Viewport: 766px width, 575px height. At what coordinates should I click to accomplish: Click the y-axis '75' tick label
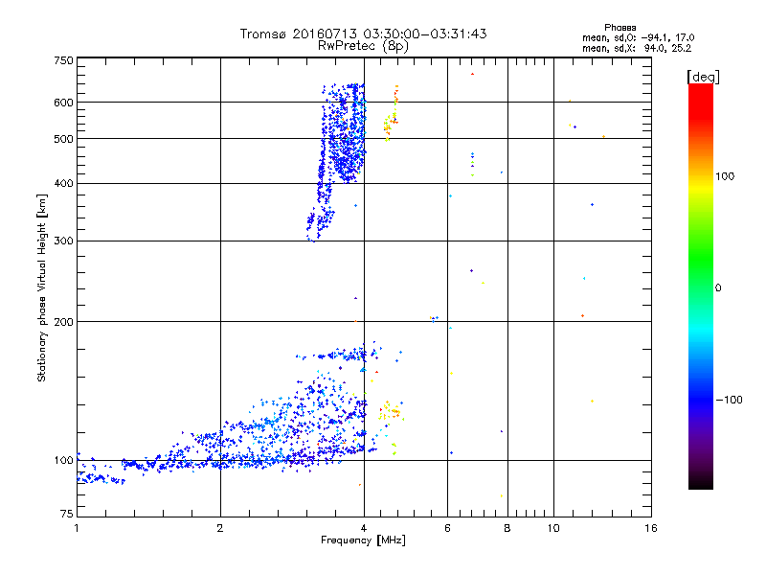67,514
